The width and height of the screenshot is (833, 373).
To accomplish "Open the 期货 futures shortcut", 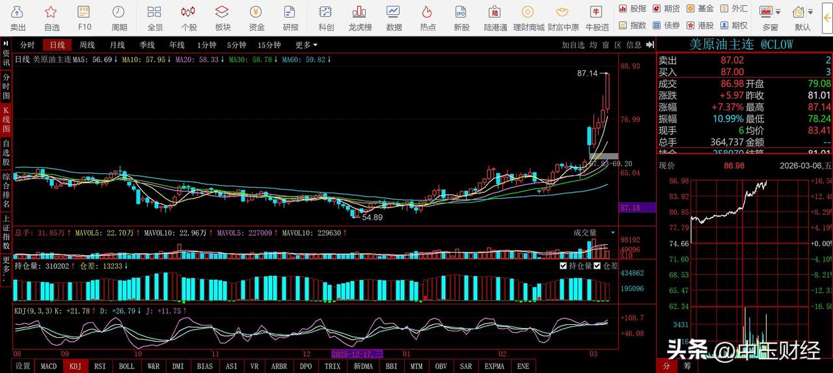I will click(666, 8).
